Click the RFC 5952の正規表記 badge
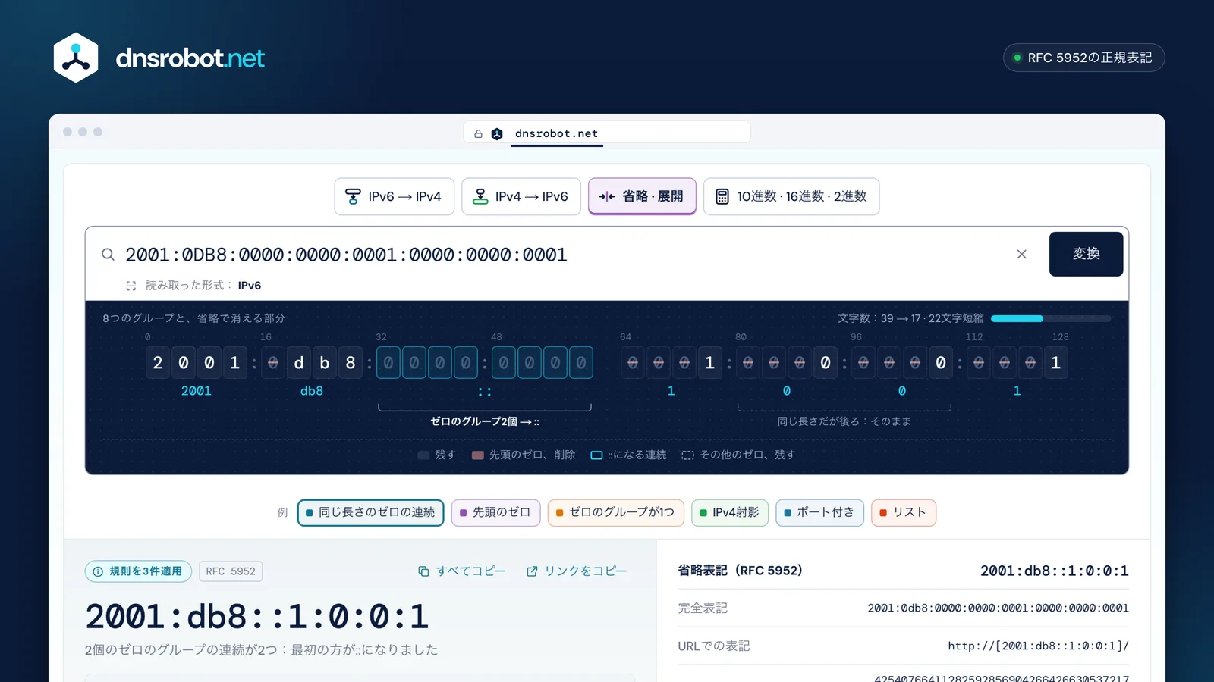This screenshot has width=1214, height=682. tap(1083, 58)
